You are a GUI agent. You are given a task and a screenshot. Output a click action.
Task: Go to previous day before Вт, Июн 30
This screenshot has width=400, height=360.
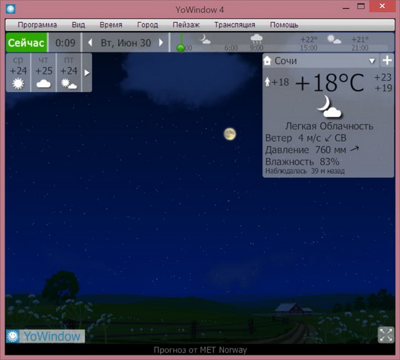pyautogui.click(x=91, y=43)
